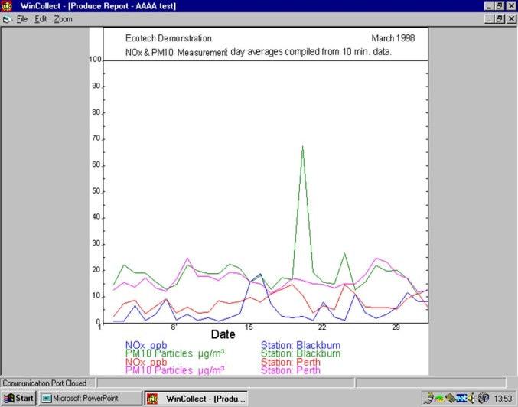
Task: Click the y-axis value 100
Action: [x=95, y=60]
